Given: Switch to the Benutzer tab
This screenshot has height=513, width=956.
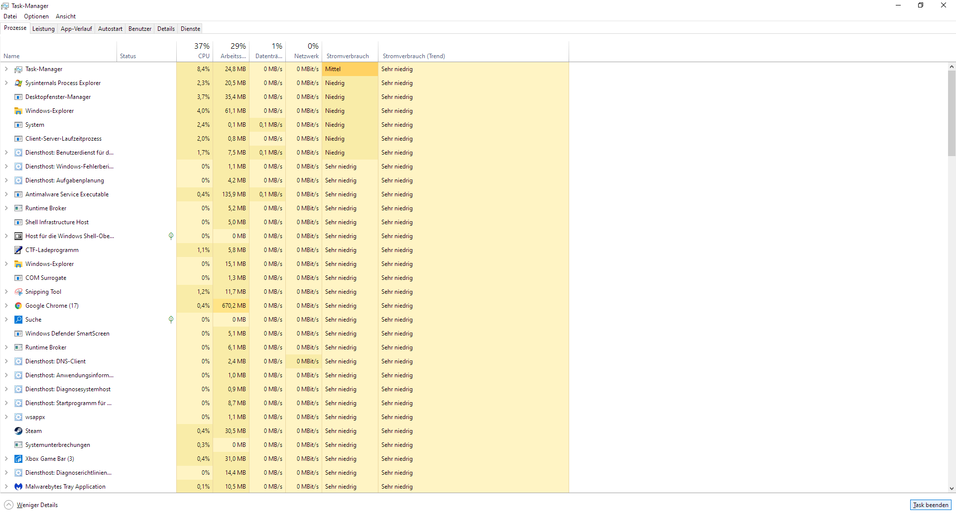Looking at the screenshot, I should point(140,29).
